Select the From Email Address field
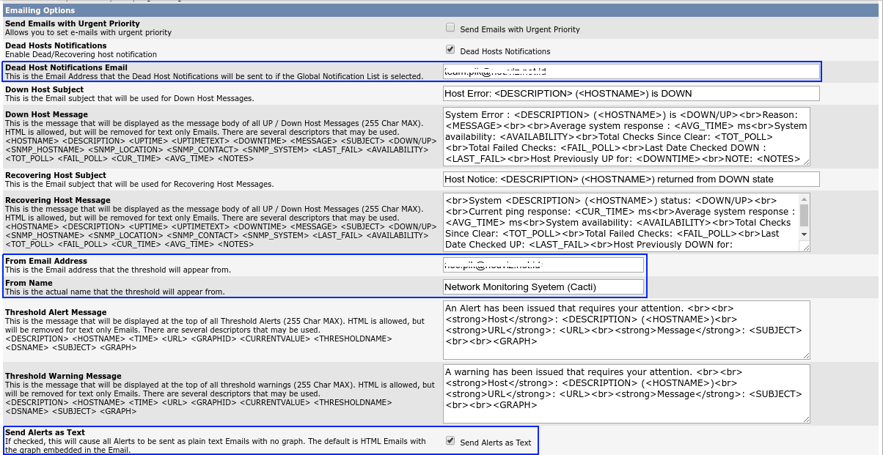This screenshot has width=883, height=455. click(x=543, y=265)
